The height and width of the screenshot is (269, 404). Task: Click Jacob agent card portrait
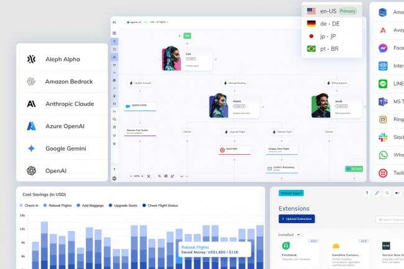(321, 106)
